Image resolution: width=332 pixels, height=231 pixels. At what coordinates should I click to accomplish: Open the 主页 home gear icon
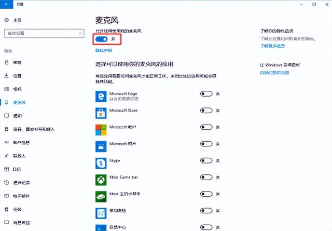7,20
